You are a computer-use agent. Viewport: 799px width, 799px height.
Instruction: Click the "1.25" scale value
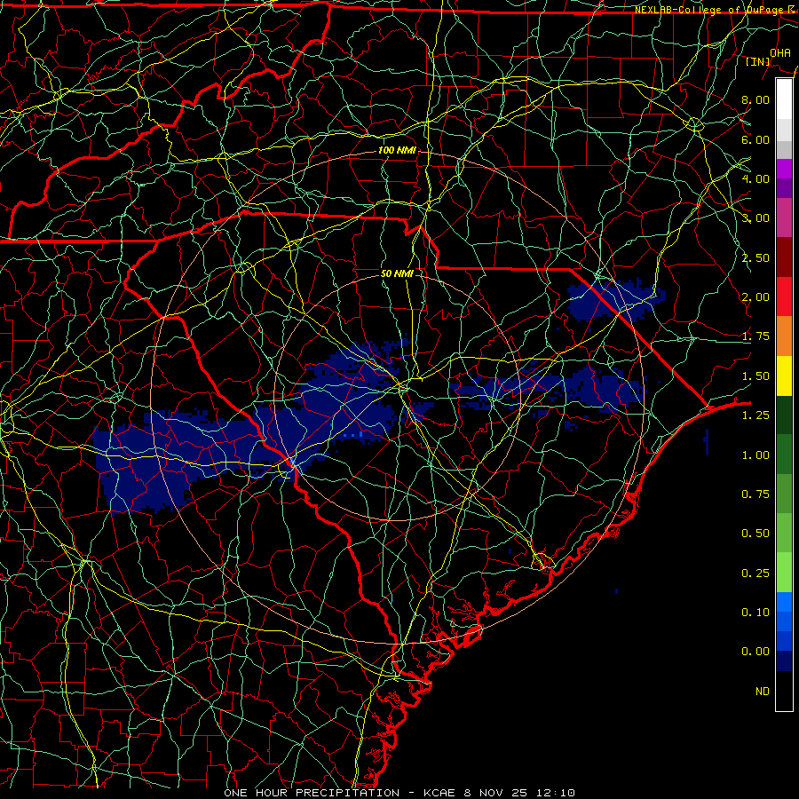pos(755,415)
